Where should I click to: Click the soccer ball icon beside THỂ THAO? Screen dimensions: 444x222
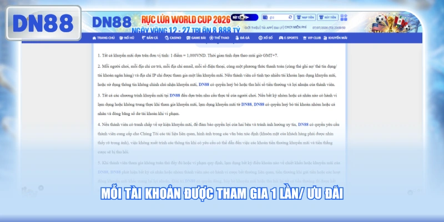click(x=211, y=38)
